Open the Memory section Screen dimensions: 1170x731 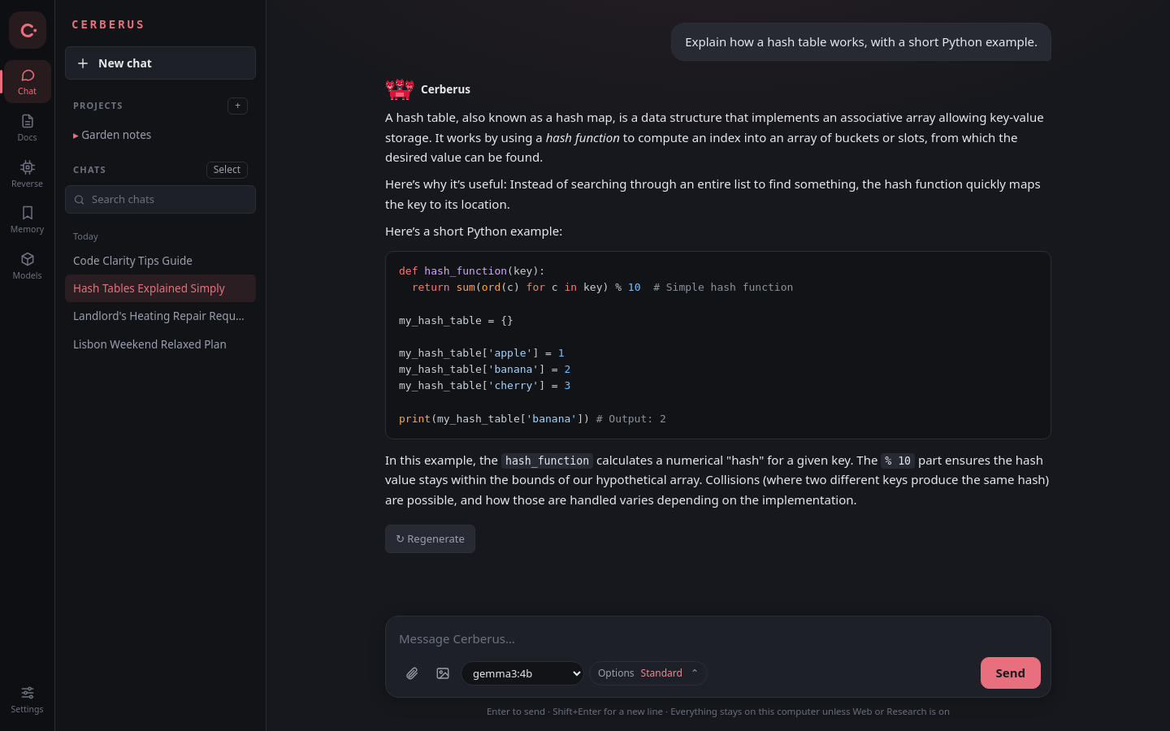pyautogui.click(x=28, y=219)
